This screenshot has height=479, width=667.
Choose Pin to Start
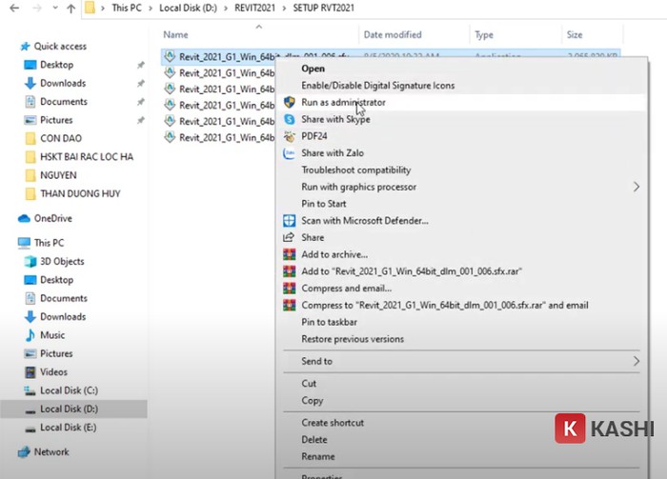tap(324, 204)
